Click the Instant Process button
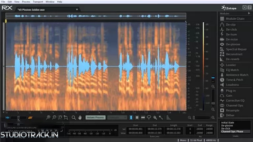 [x=95, y=118]
